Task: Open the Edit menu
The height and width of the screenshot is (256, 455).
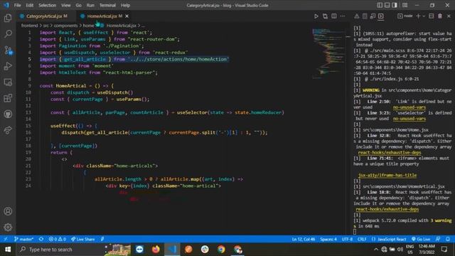Action: pyautogui.click(x=30, y=5)
